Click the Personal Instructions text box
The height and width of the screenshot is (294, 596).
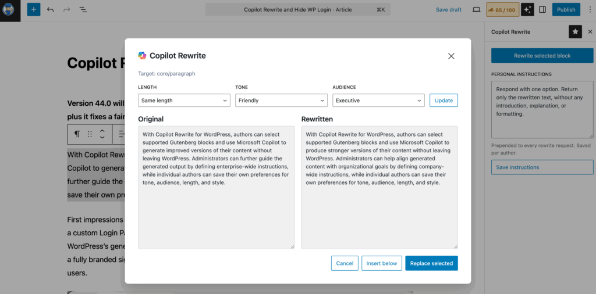pyautogui.click(x=542, y=109)
